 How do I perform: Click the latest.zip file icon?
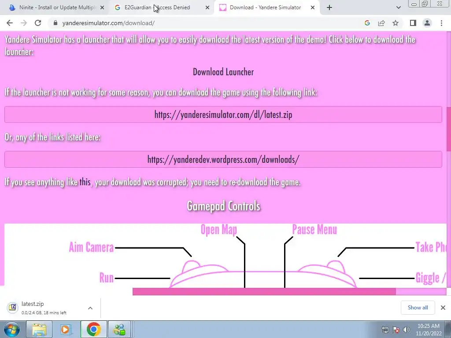tap(12, 308)
